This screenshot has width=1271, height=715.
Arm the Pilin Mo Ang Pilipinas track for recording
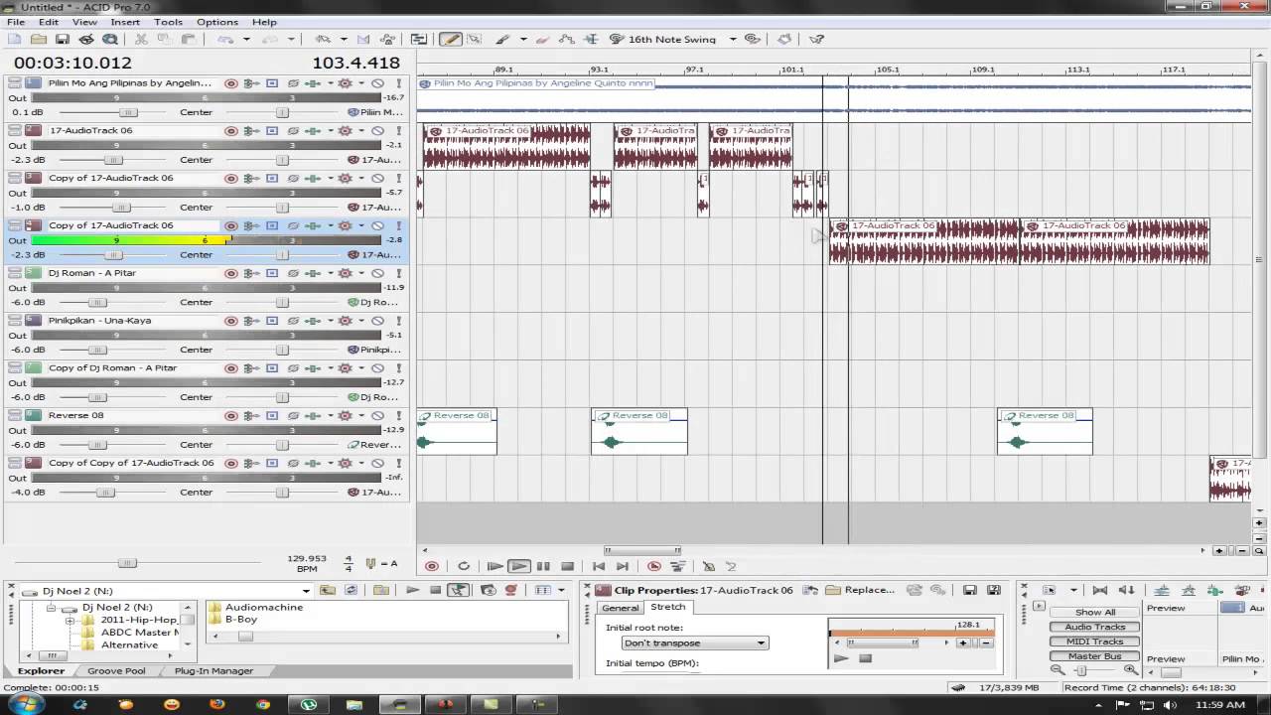pos(230,83)
